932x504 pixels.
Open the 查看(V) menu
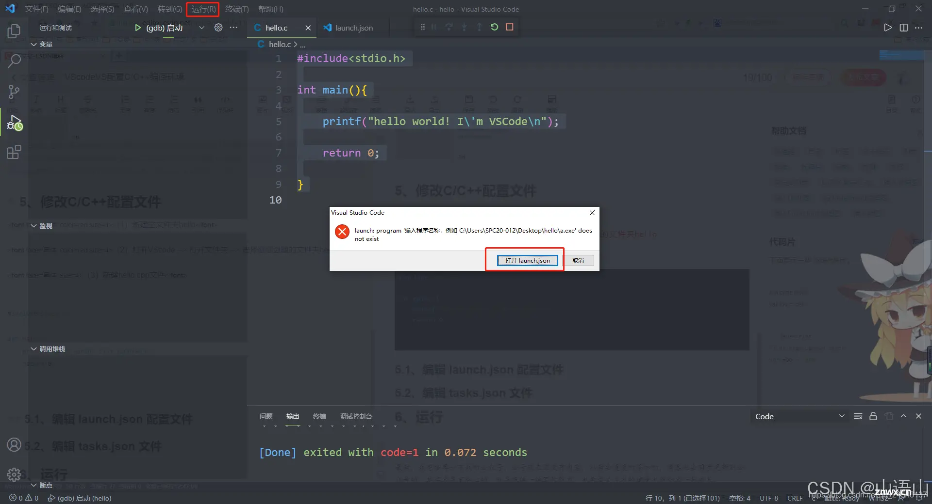coord(136,9)
